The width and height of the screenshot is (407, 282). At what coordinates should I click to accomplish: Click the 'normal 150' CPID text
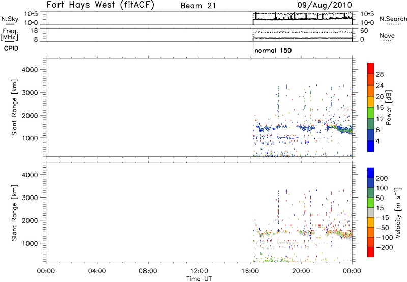click(273, 50)
